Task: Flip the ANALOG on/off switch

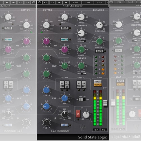Action: (x=82, y=100)
